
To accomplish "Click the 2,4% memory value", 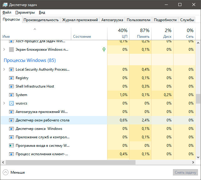I will [146, 120].
